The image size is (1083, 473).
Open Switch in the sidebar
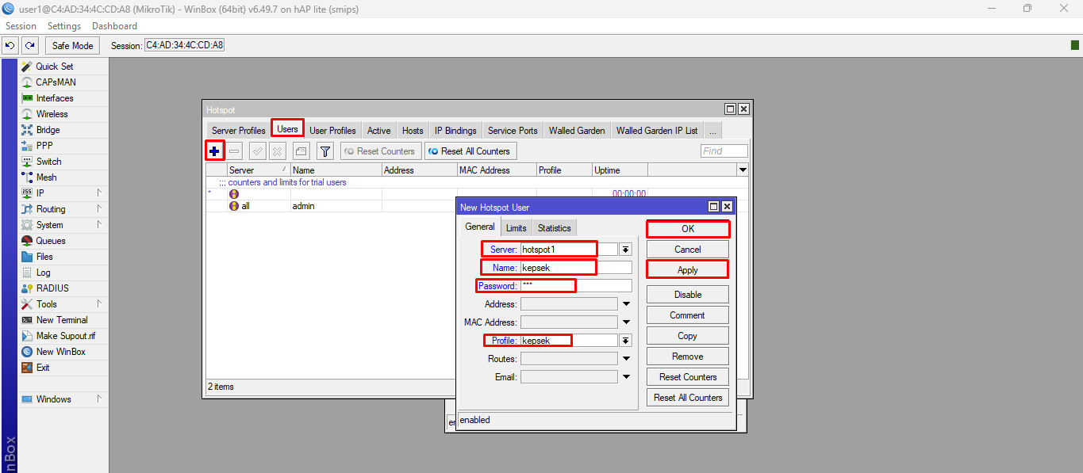point(48,162)
